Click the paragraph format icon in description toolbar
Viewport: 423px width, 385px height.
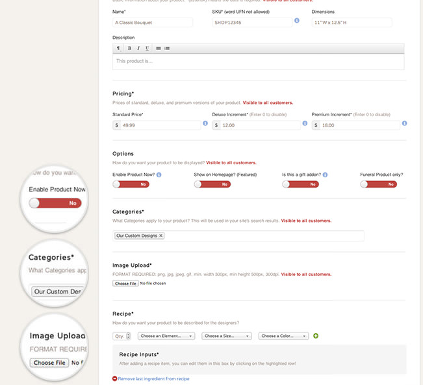118,48
